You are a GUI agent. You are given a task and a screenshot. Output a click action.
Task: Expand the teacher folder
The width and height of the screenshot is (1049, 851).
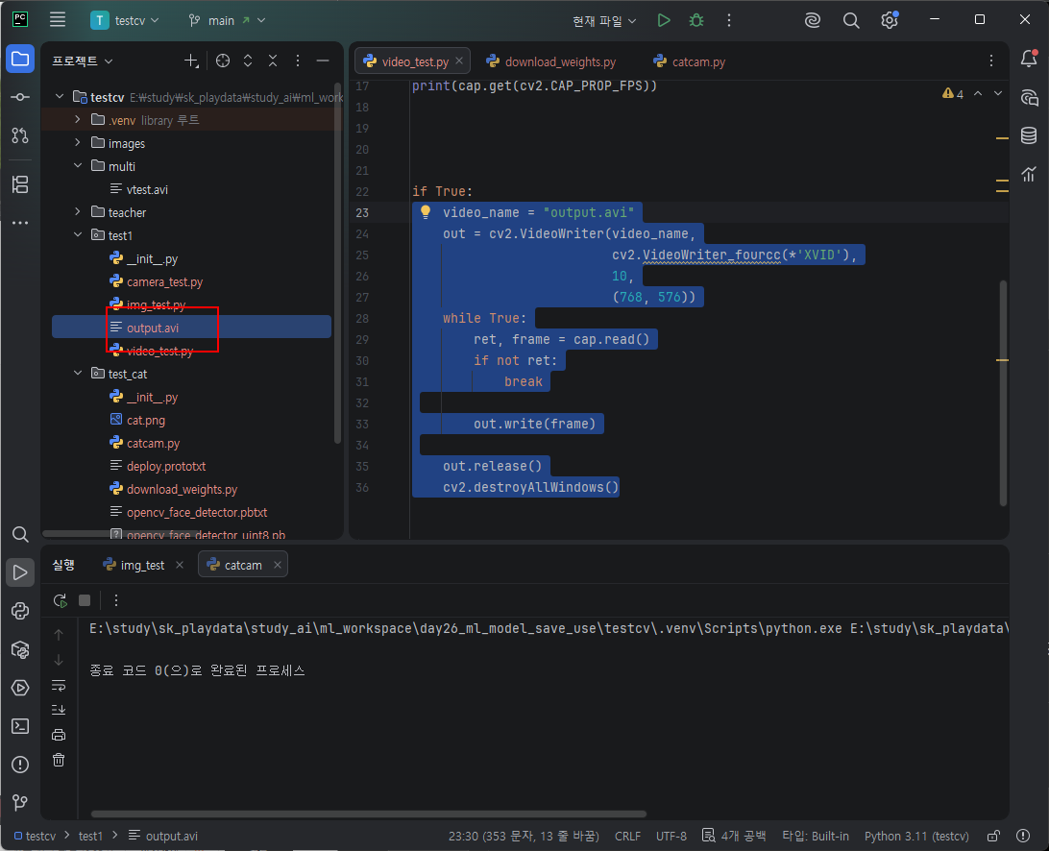(78, 211)
